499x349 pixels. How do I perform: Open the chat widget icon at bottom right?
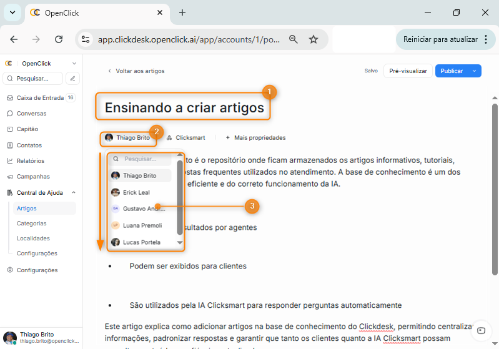pyautogui.click(x=480, y=330)
